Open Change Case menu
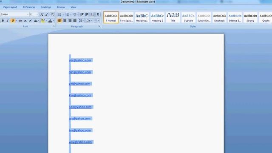The width and height of the screenshot is (272, 153). click(x=36, y=21)
